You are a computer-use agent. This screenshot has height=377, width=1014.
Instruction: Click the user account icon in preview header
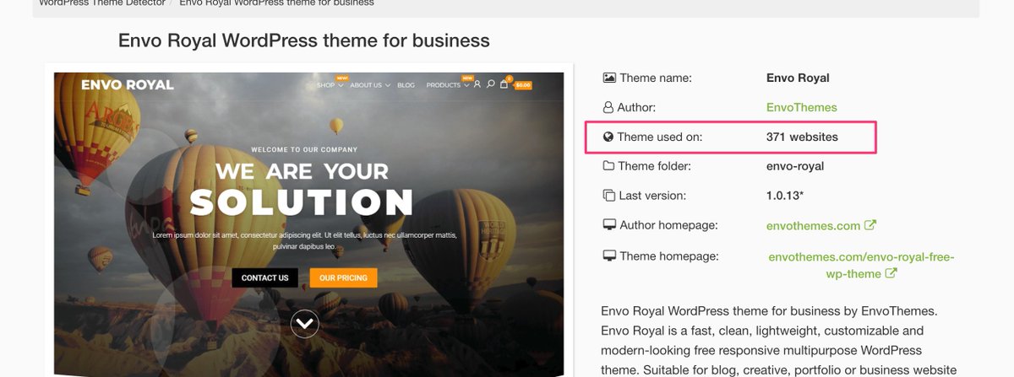click(x=477, y=84)
